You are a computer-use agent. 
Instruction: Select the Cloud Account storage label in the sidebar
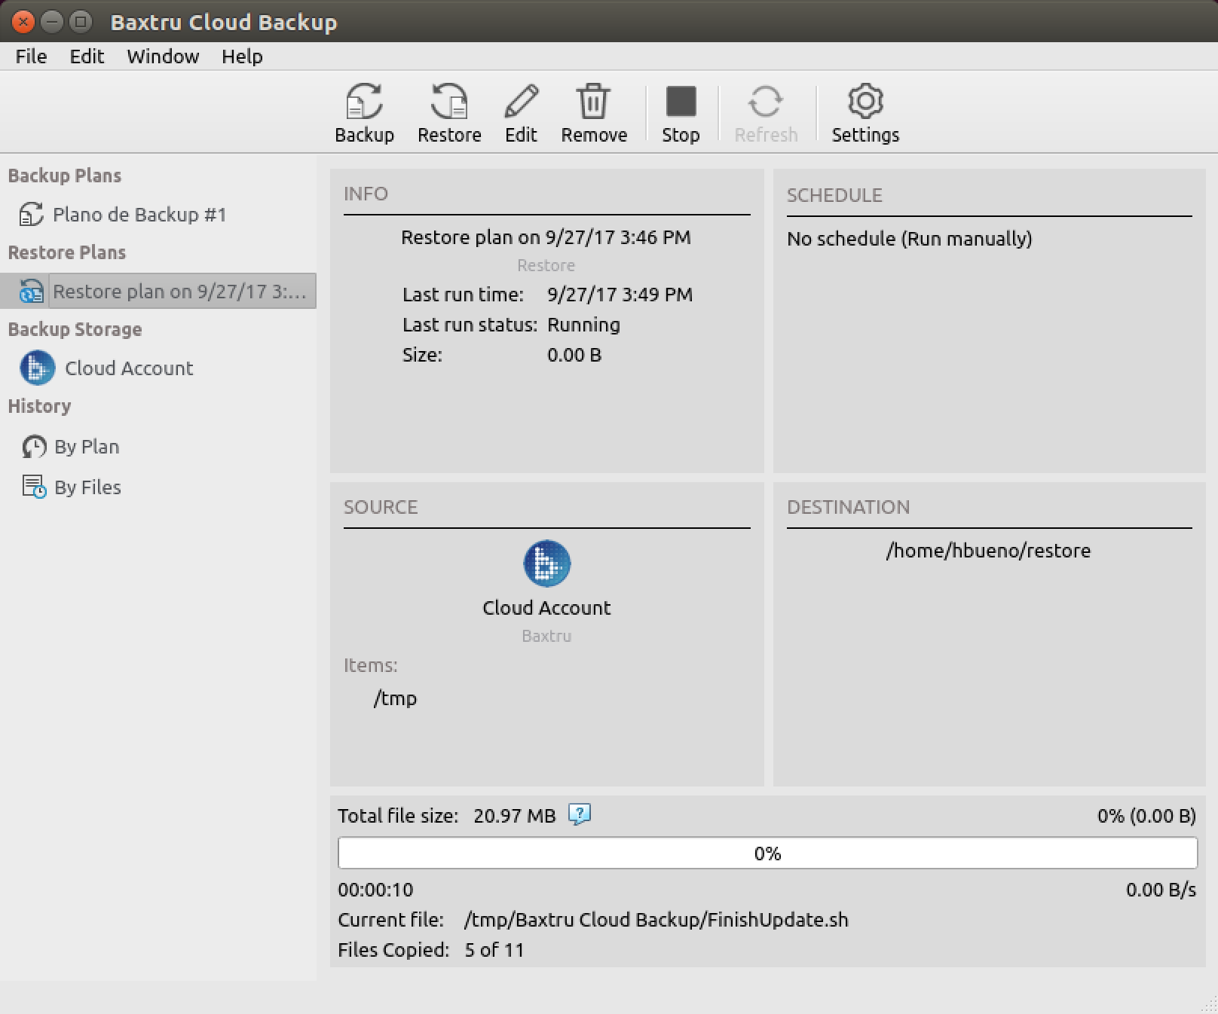(129, 368)
